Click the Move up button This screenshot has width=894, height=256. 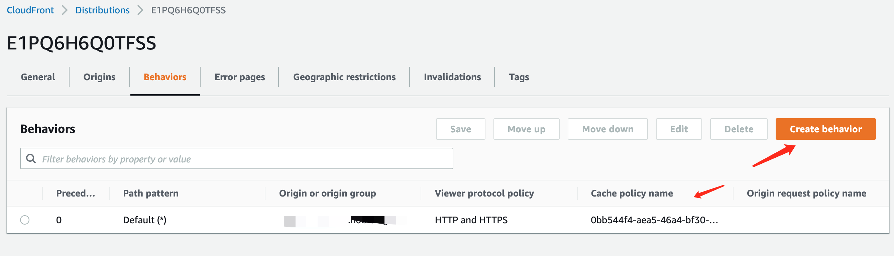pos(526,129)
